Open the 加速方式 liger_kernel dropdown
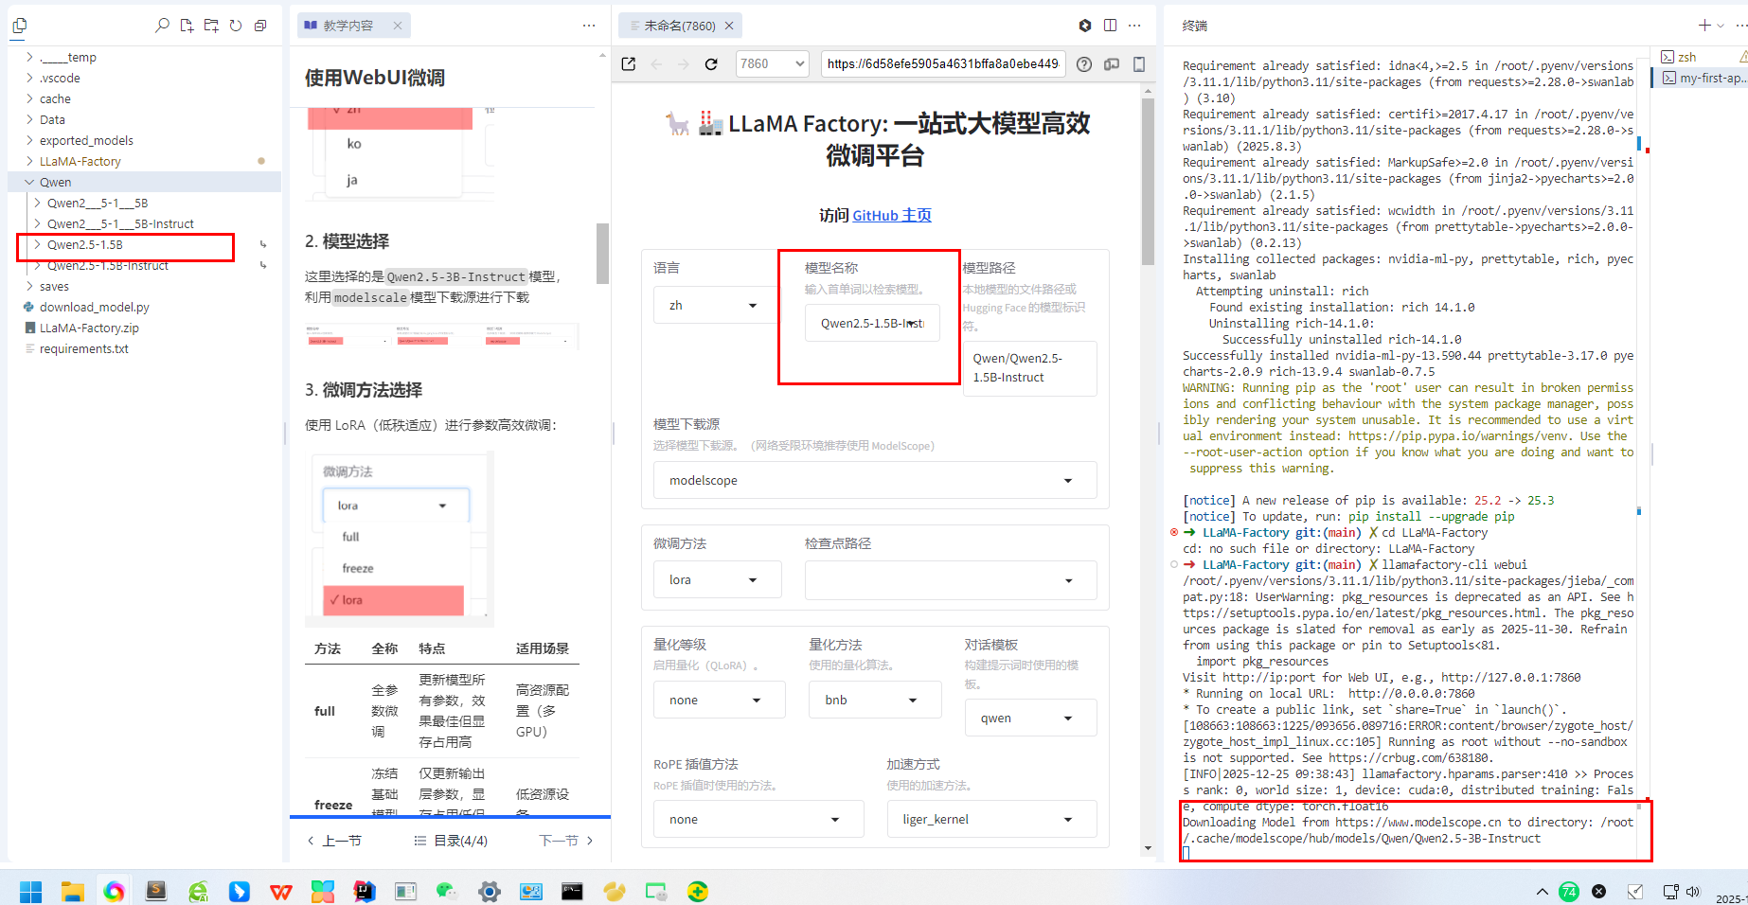 (x=991, y=819)
